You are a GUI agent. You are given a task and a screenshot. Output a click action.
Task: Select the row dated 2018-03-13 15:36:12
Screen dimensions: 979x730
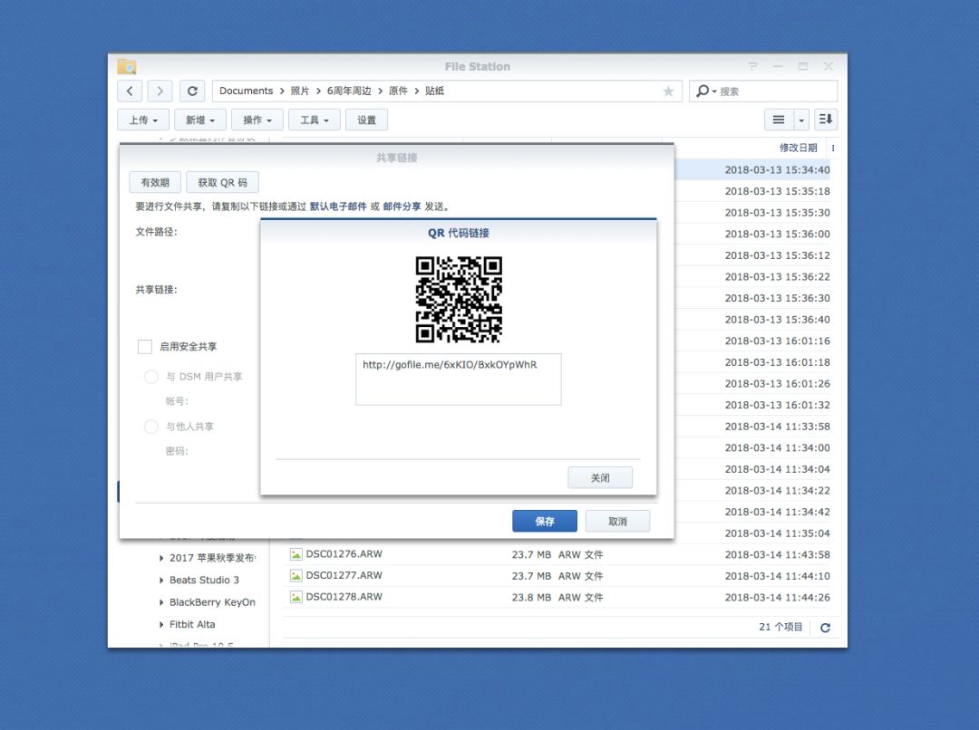[752, 255]
